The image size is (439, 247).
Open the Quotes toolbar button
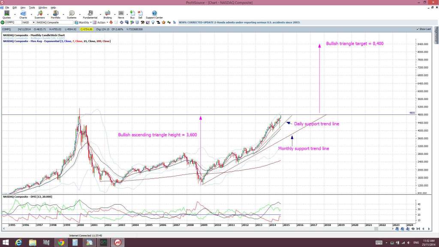click(x=6, y=15)
